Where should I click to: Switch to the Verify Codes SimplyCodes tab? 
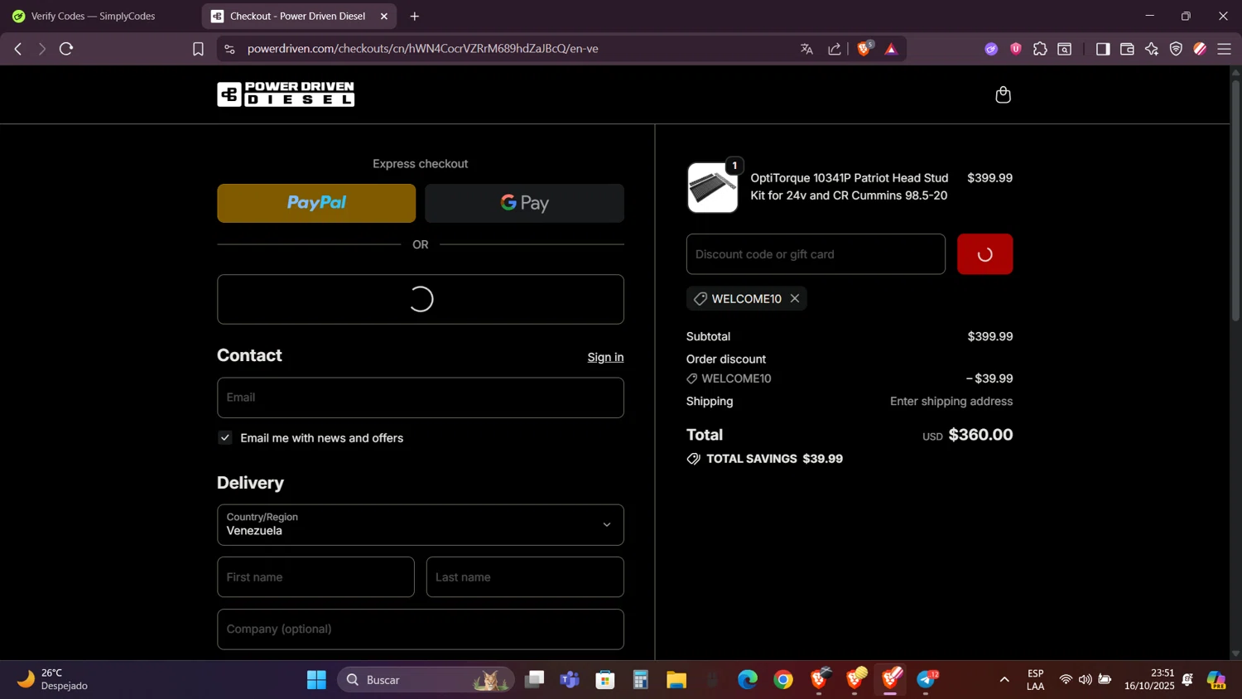(x=93, y=16)
